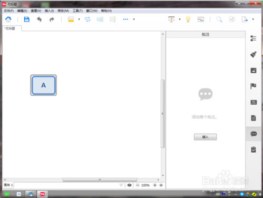Undo the last action
The height and width of the screenshot is (198, 263).
(x=39, y=19)
